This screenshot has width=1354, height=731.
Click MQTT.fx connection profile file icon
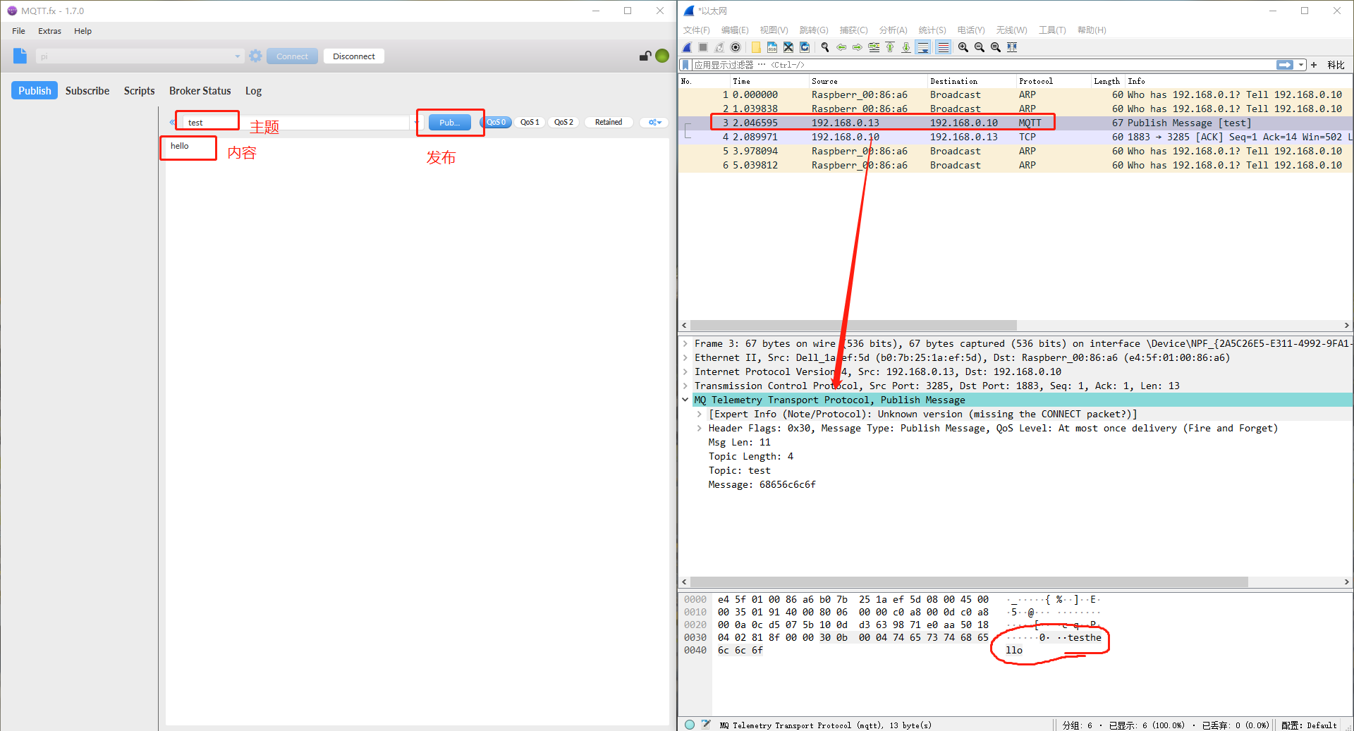click(x=20, y=56)
